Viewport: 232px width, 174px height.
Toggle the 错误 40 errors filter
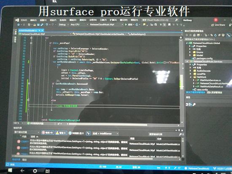pos(48,133)
